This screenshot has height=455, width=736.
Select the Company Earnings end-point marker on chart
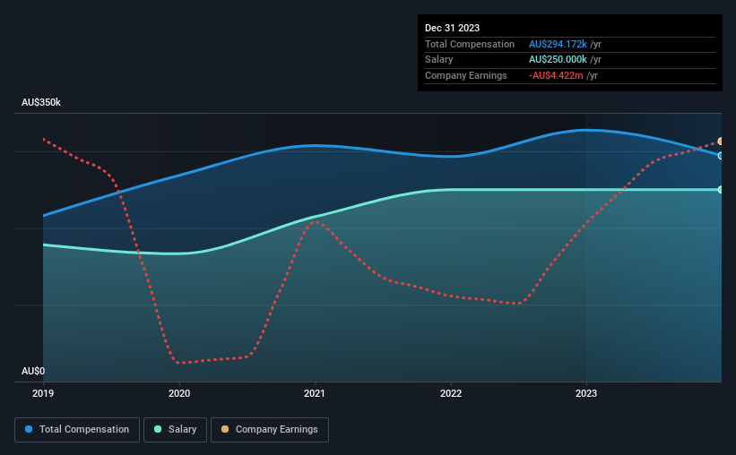pyautogui.click(x=721, y=142)
